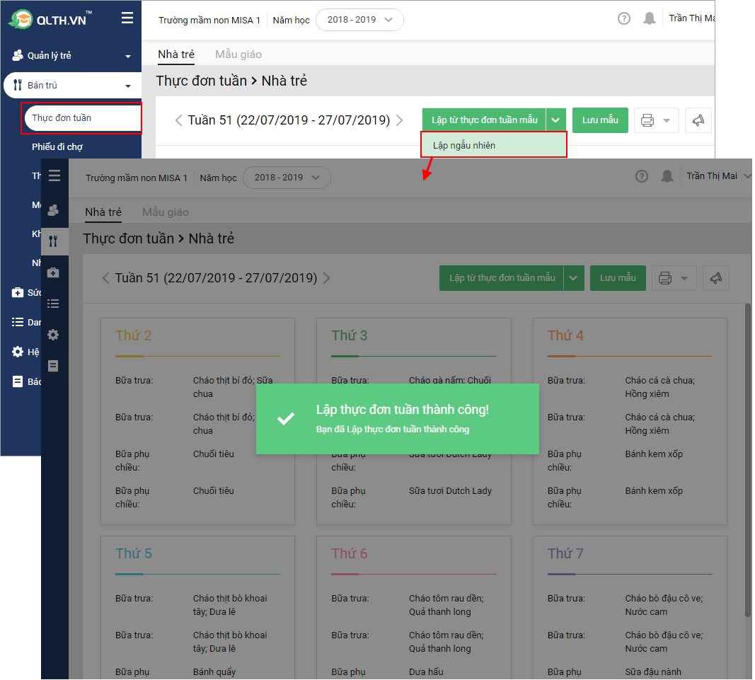Click system gear icon in collapsed sidebar

pyautogui.click(x=54, y=335)
